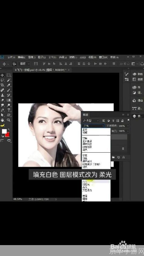Choose 正片叠底 blend mode
The image size is (144, 256).
(87, 141)
